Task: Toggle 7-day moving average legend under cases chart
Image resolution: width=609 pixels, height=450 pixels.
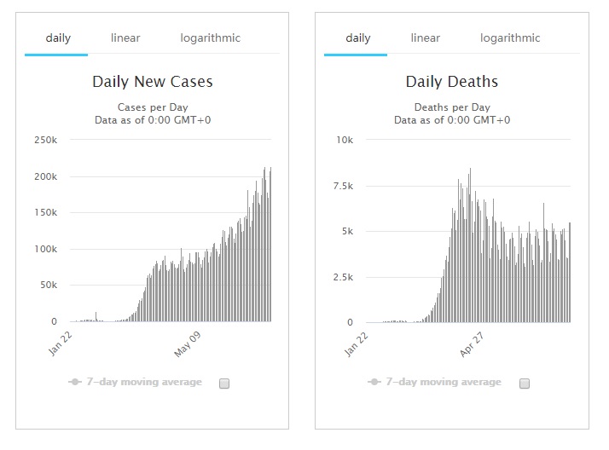Action: click(144, 382)
